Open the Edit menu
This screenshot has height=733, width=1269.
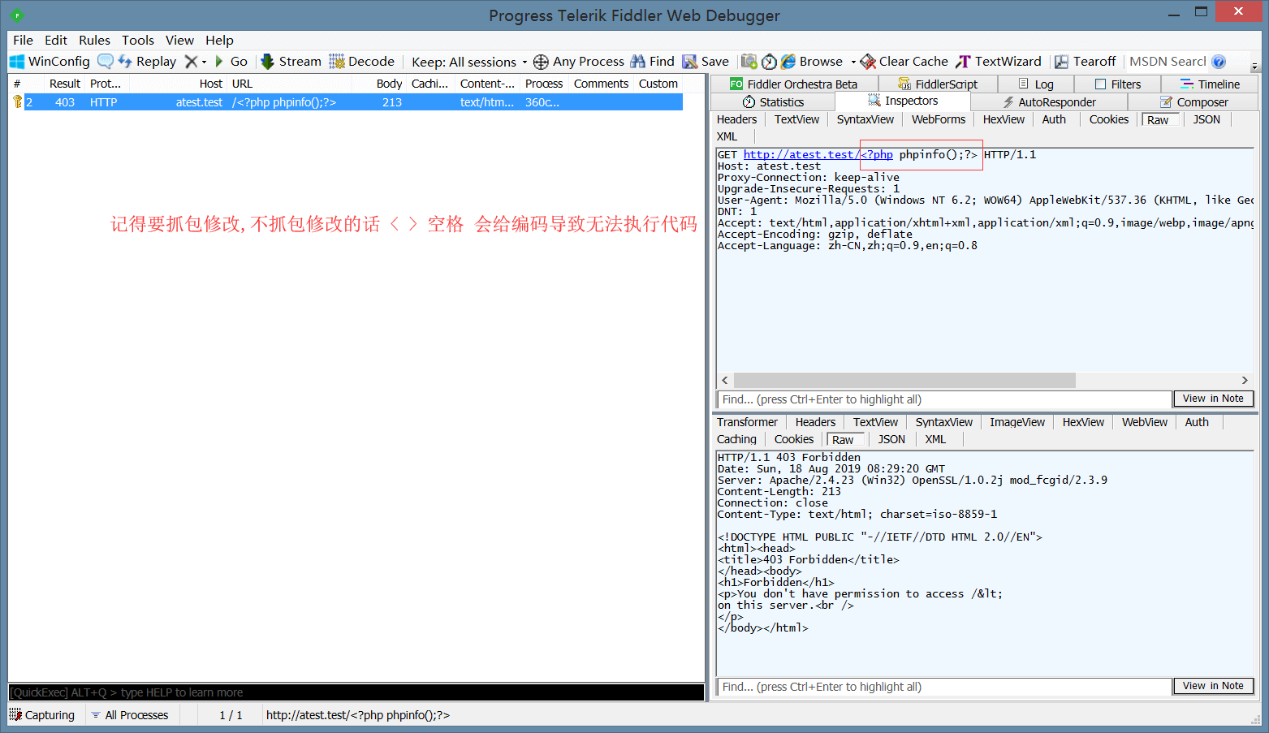tap(56, 40)
